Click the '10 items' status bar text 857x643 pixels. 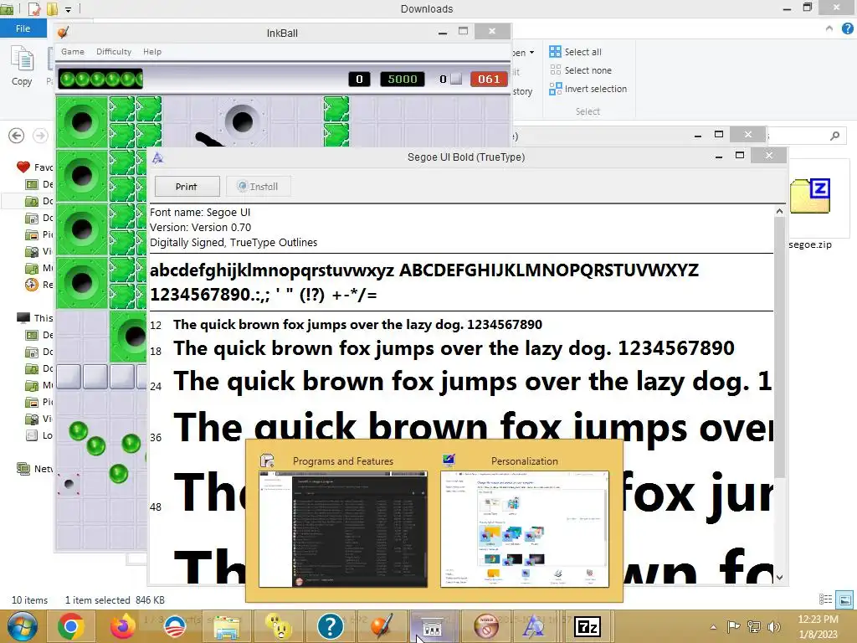click(x=29, y=599)
